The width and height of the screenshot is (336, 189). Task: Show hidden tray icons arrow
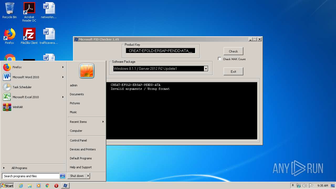tap(293, 186)
